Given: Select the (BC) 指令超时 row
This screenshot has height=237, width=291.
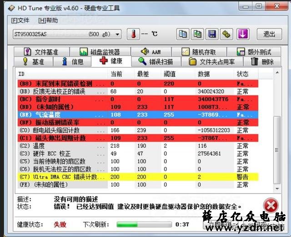Looking at the screenshot, I should coord(138,99).
